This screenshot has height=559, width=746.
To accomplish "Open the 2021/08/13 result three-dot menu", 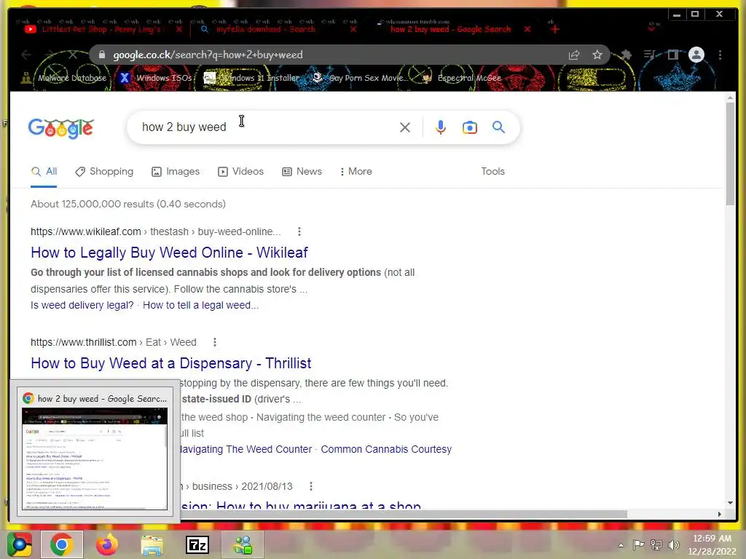I will tap(310, 486).
